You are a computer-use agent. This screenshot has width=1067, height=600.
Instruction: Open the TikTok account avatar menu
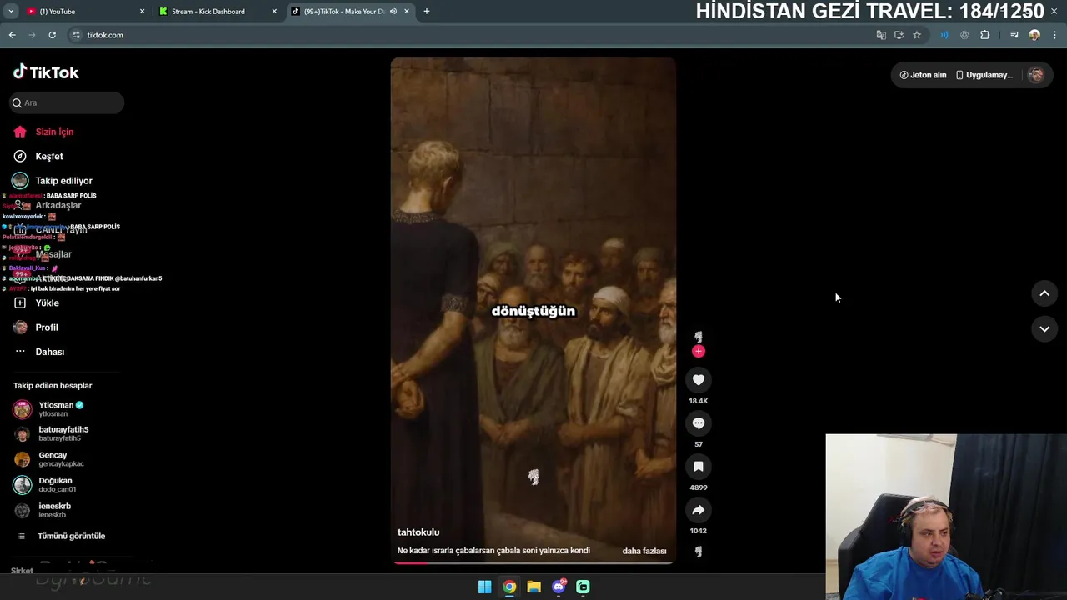1036,75
